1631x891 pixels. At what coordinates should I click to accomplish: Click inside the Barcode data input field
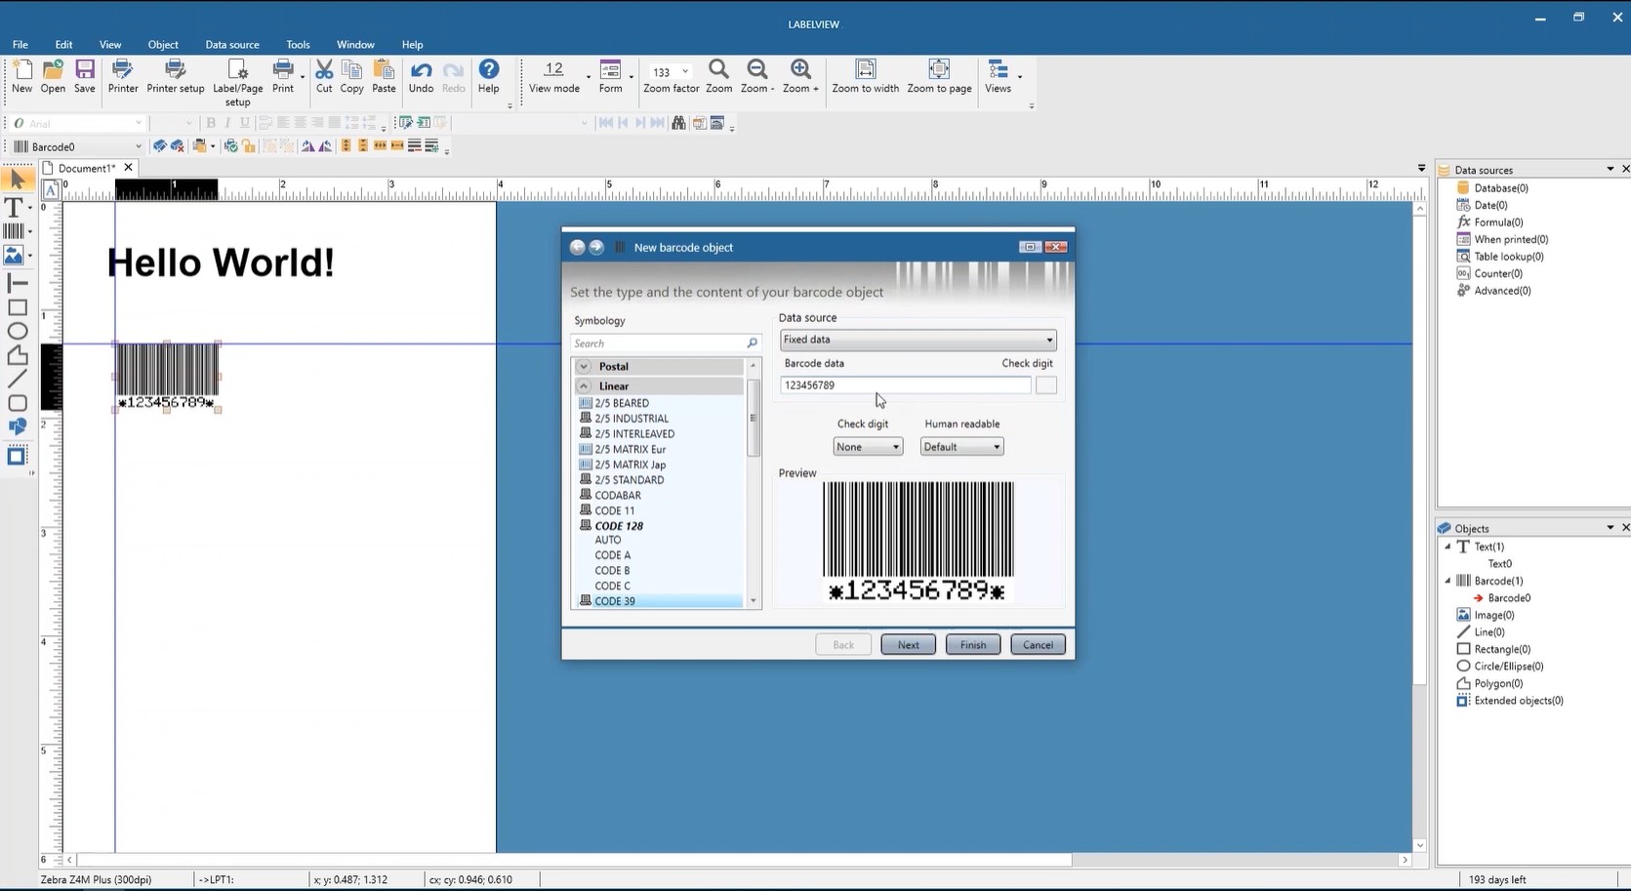[x=904, y=385]
